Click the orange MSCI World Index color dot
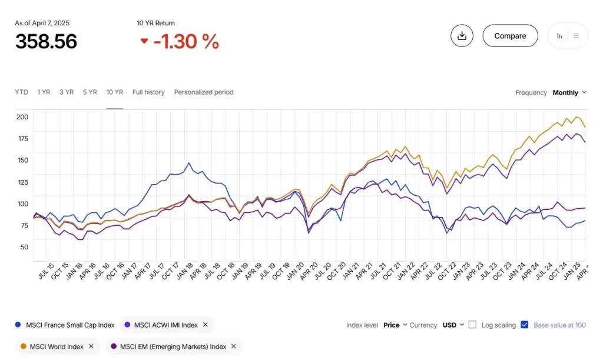 click(x=24, y=346)
